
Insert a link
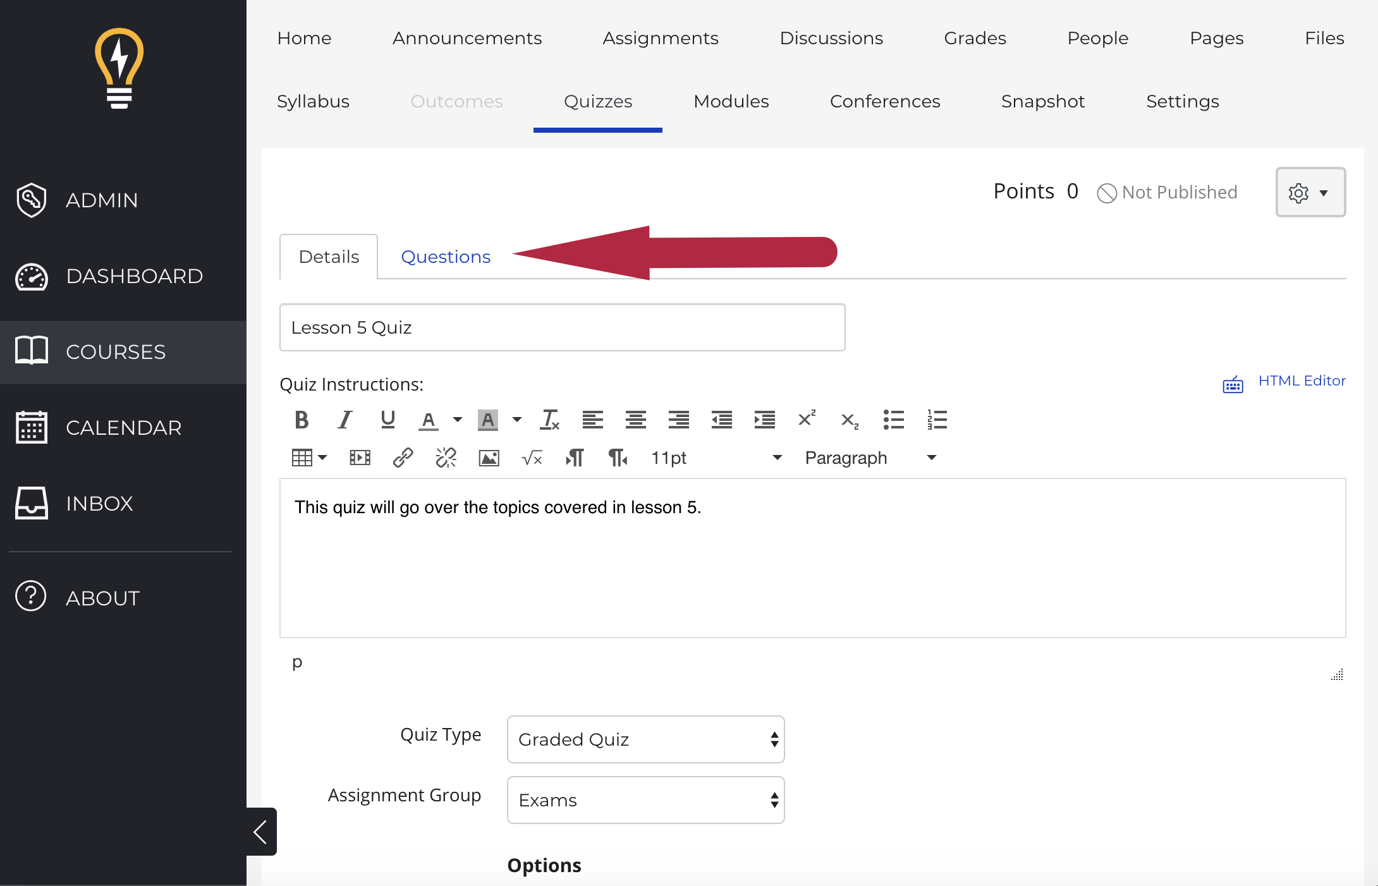[403, 458]
